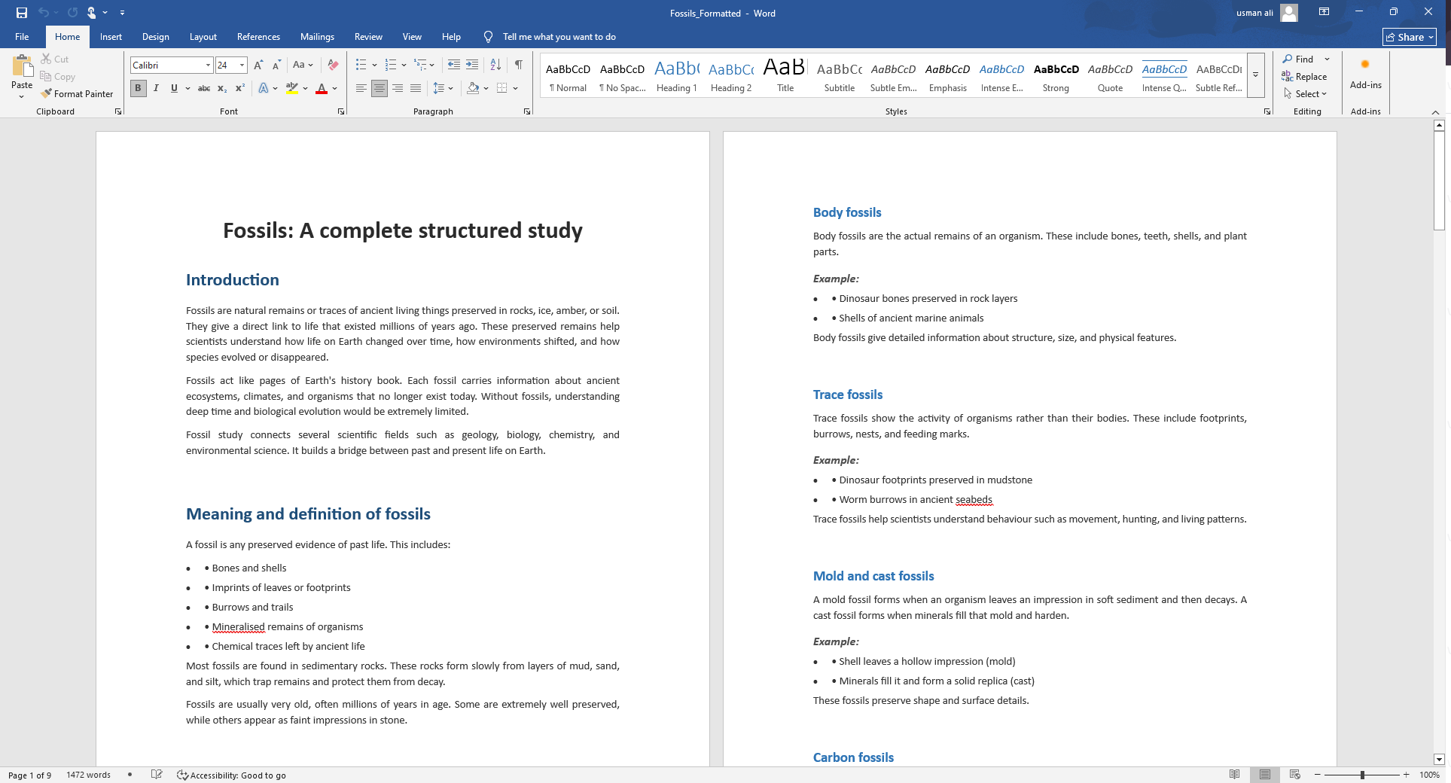1451x783 pixels.
Task: Click the red font color swatch
Action: coord(322,88)
